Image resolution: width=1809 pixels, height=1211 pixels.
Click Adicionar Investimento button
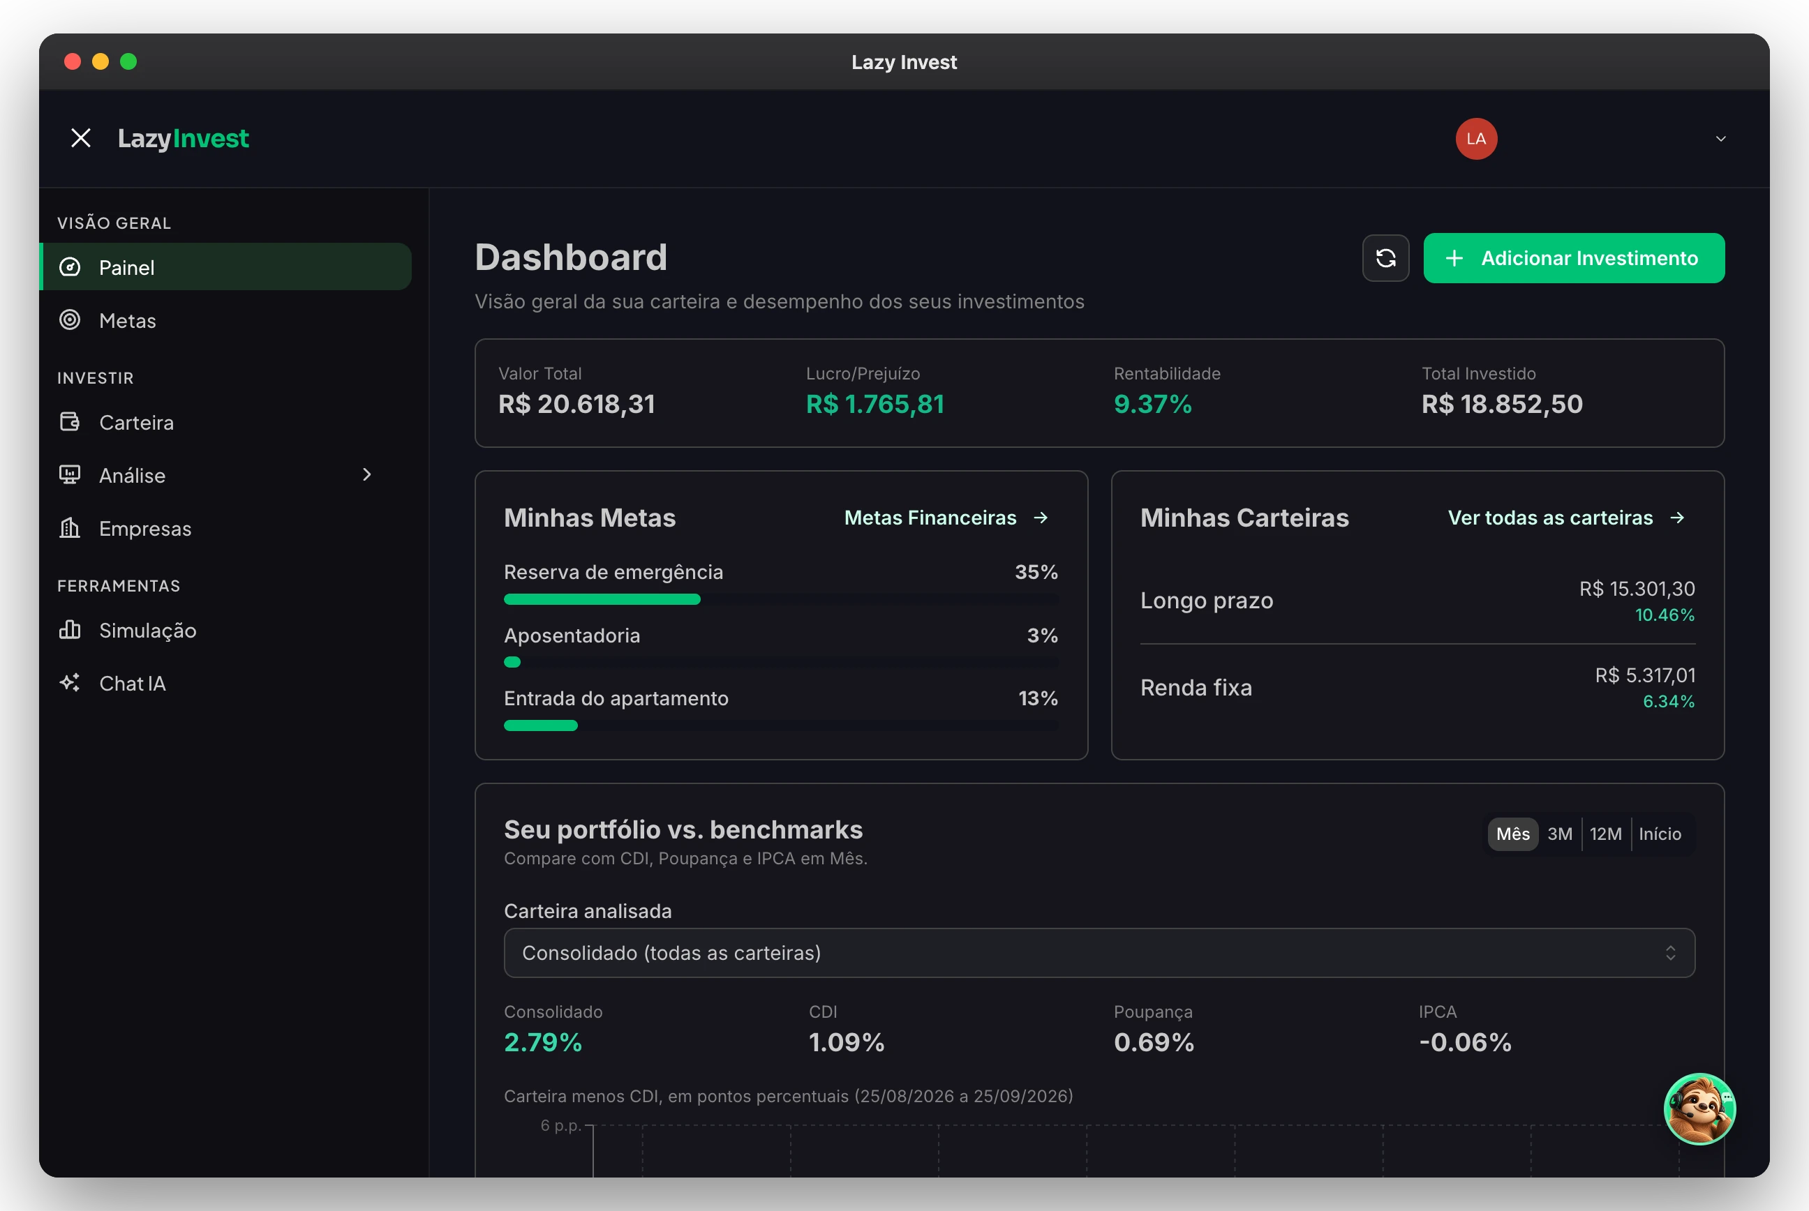(x=1573, y=258)
